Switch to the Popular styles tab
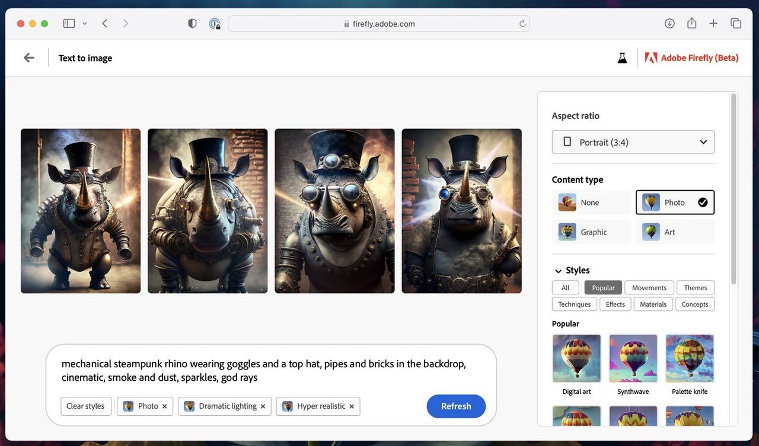Image resolution: width=759 pixels, height=446 pixels. (603, 288)
